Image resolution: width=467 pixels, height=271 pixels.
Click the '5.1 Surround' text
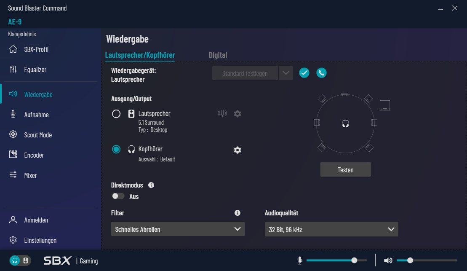pyautogui.click(x=151, y=123)
